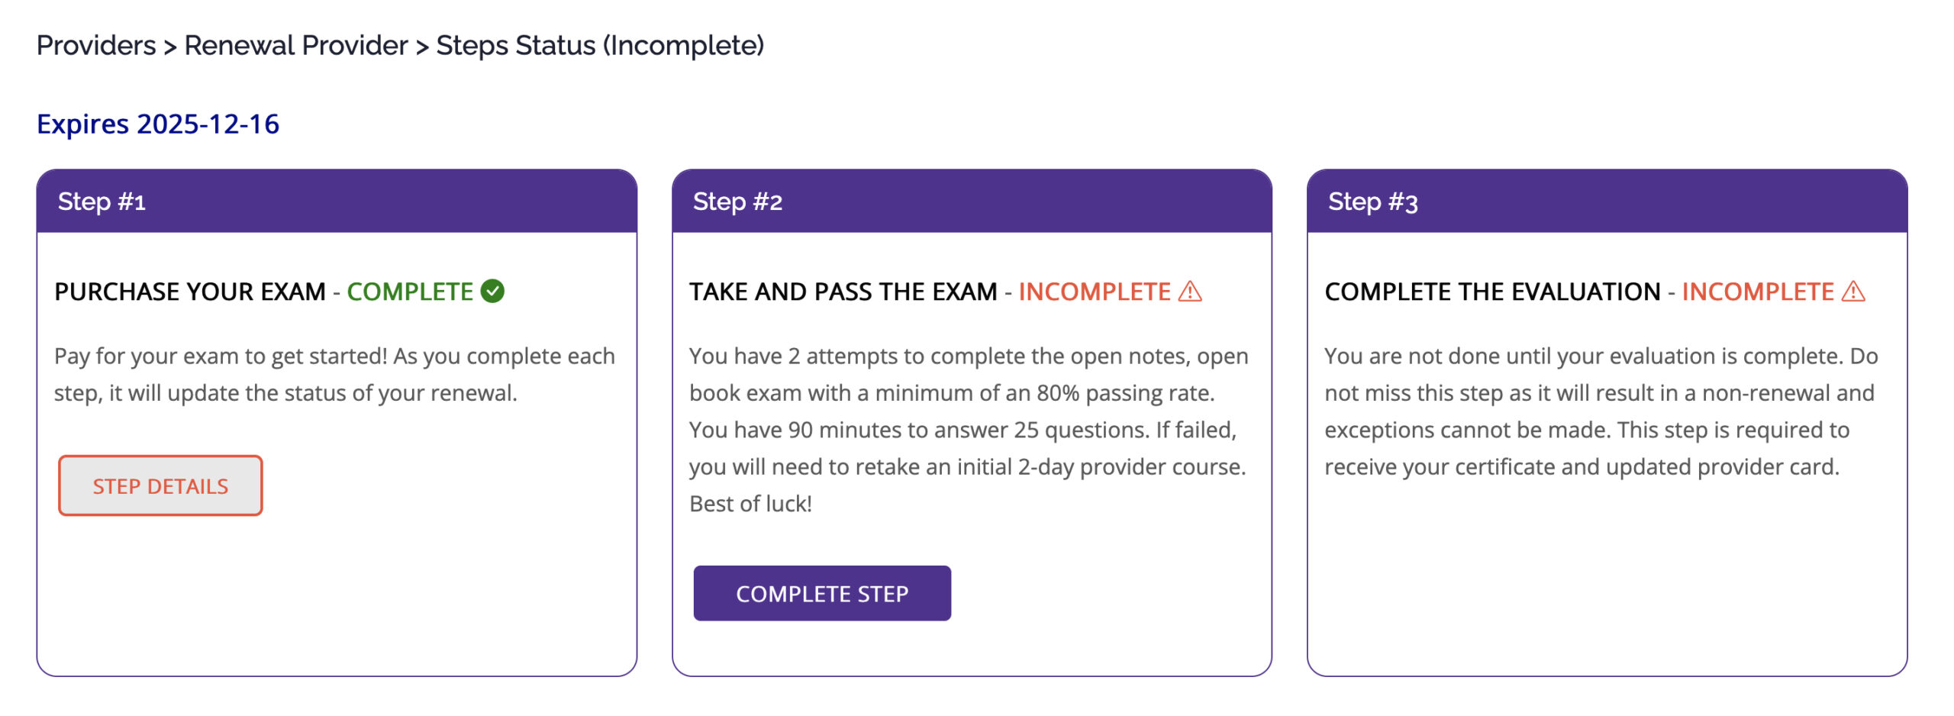This screenshot has height=716, width=1954.
Task: Click the Expires 2025-12-16 date text
Action: pyautogui.click(x=158, y=124)
